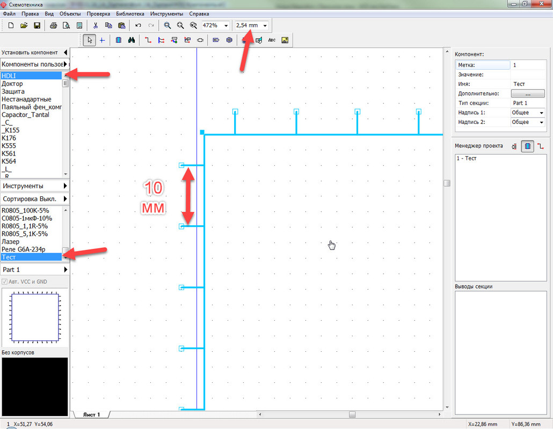Zoom out of the schematic
This screenshot has height=429, width=553.
point(180,25)
